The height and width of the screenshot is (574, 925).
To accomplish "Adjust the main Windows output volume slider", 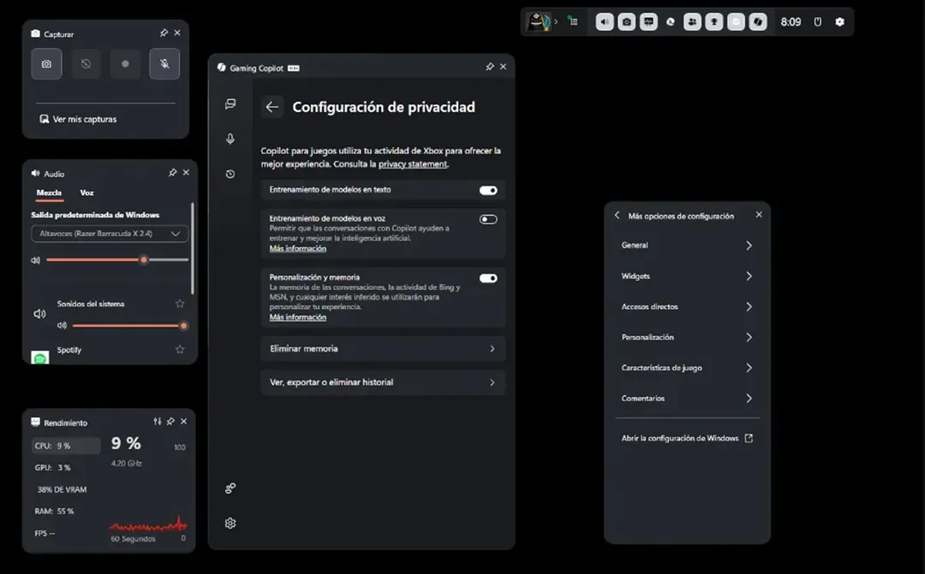I will [117, 260].
